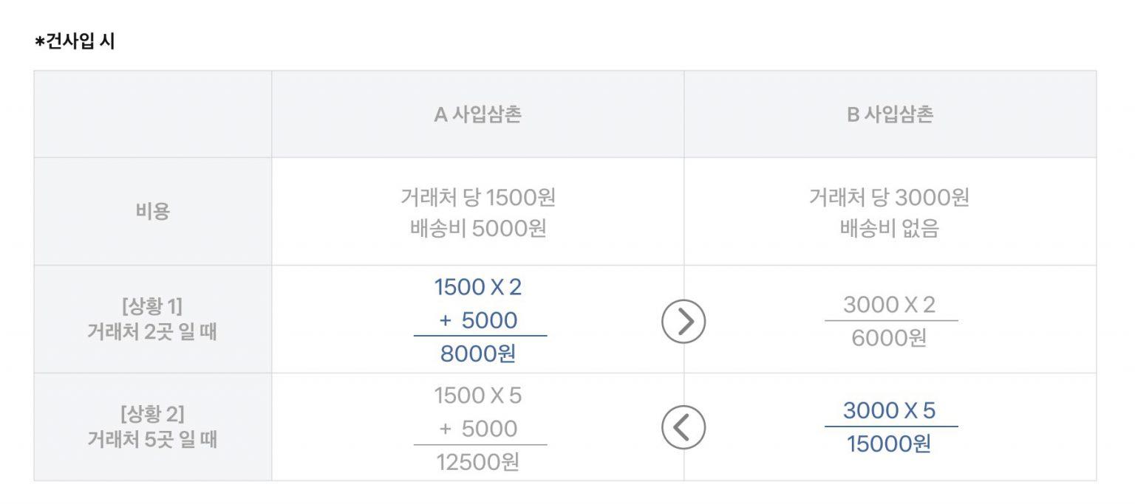
Task: Click the "거래처 당 3000원" text
Action: coord(890,197)
